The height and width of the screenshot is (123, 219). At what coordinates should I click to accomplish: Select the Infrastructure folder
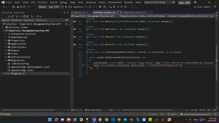click(21, 57)
